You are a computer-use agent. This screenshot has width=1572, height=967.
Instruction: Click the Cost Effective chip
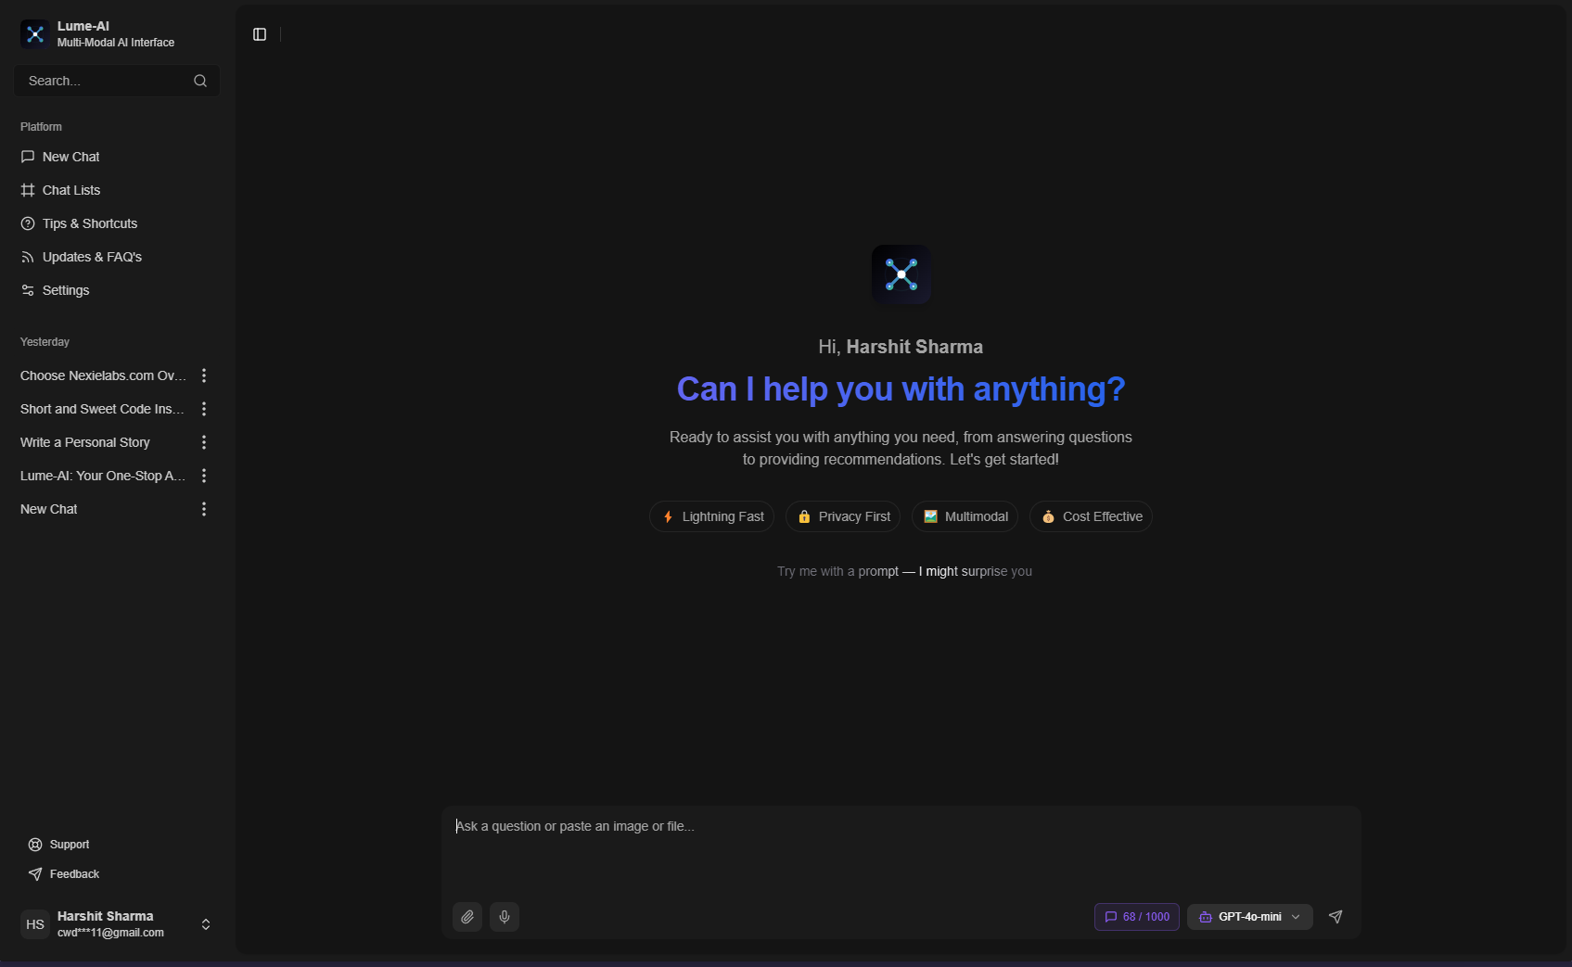1091,516
